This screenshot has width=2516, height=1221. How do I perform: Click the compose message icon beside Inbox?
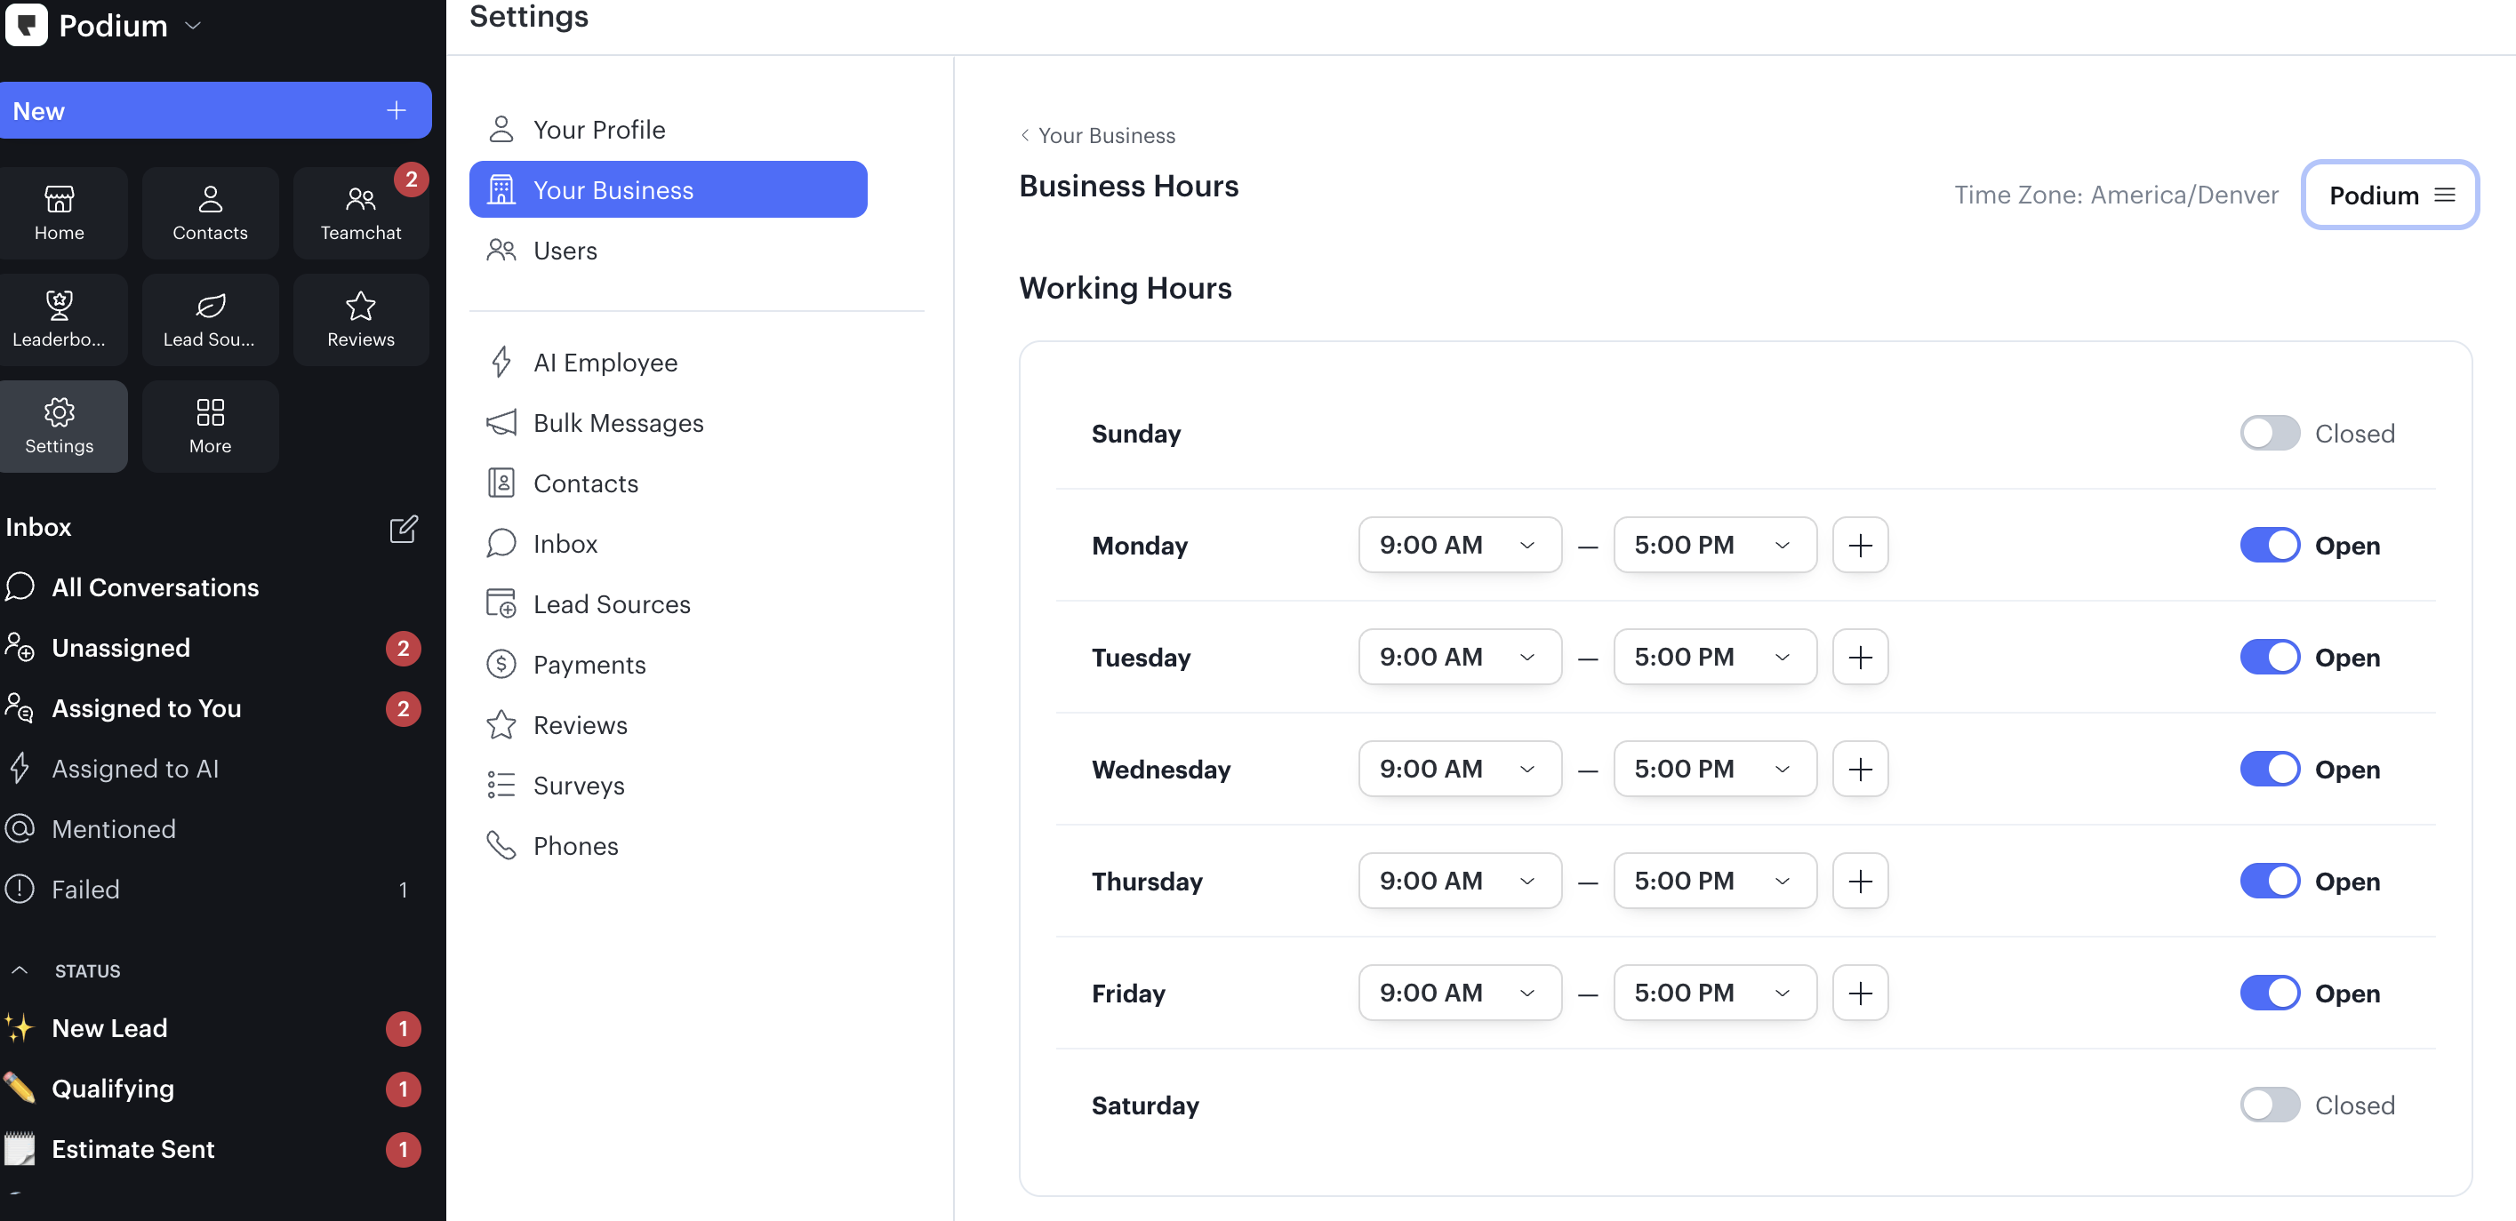point(404,528)
